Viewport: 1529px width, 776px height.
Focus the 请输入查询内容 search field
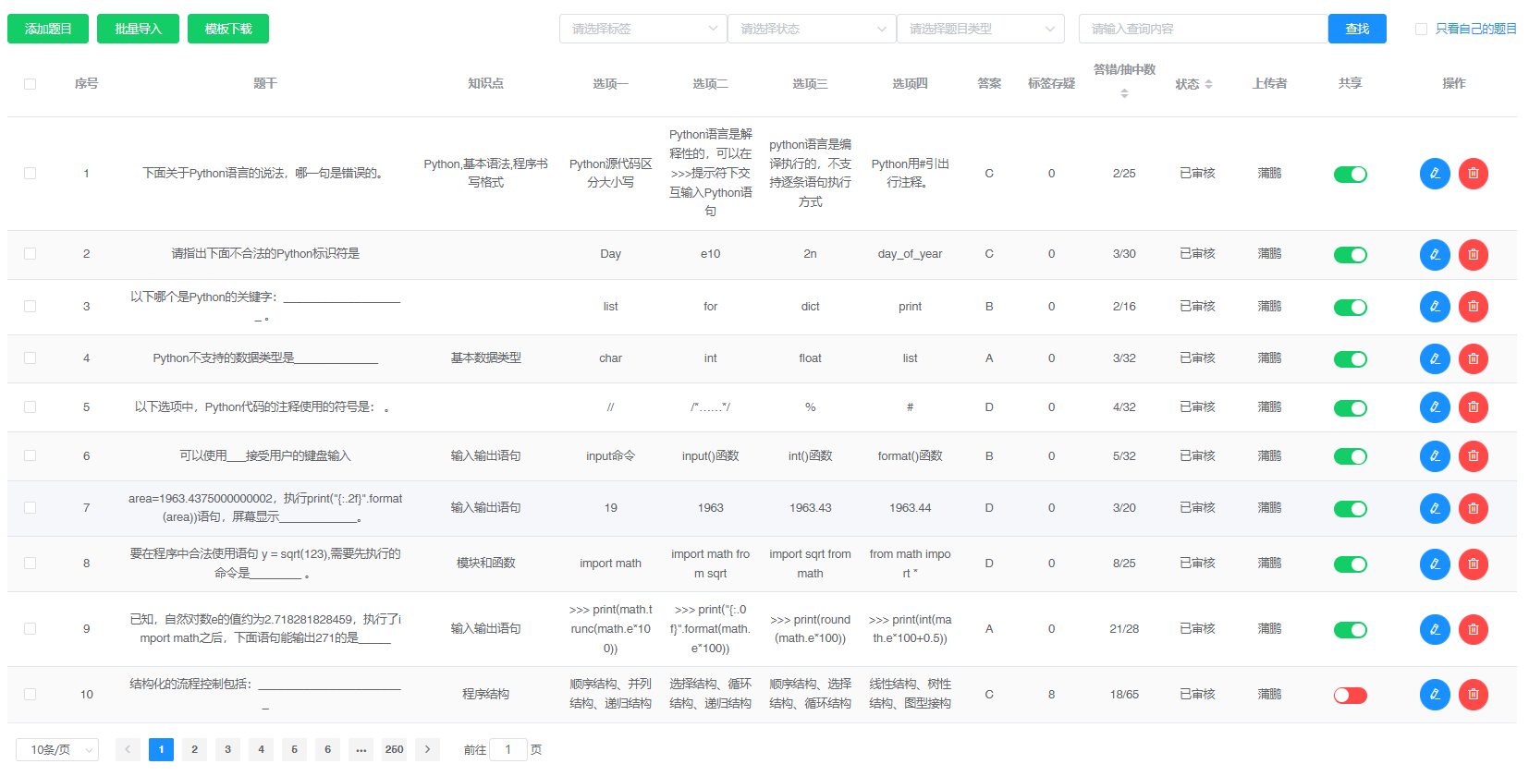click(1202, 29)
